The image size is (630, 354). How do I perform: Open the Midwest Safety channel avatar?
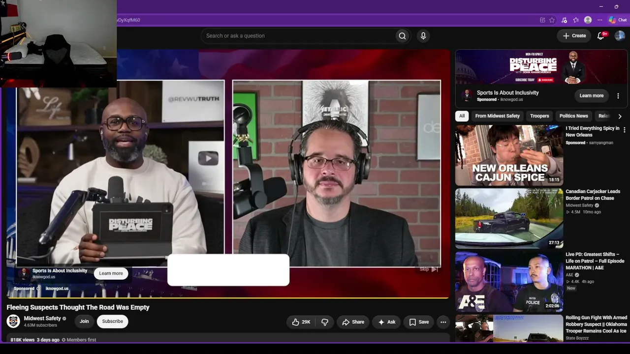(13, 322)
